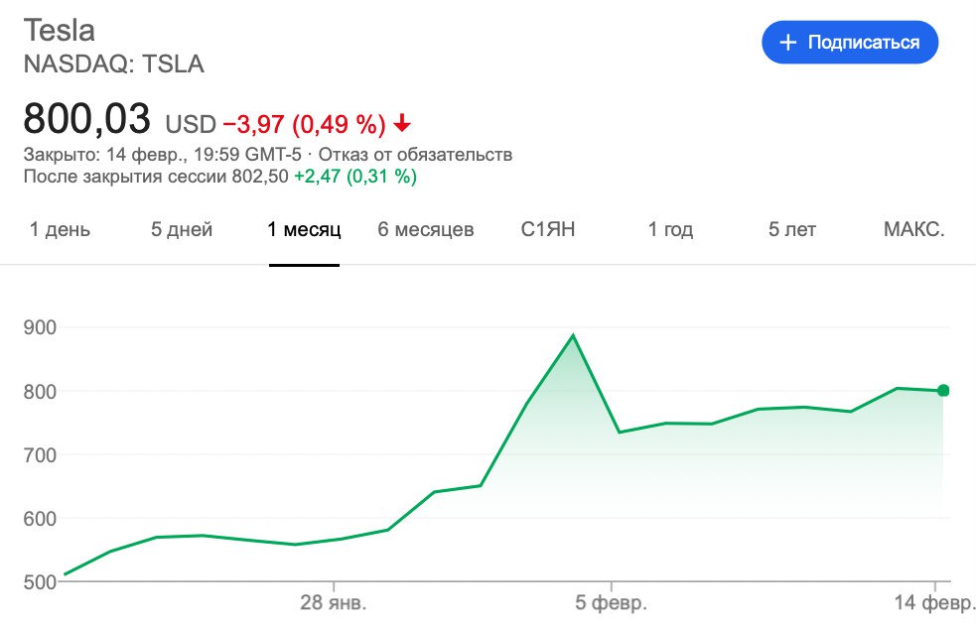Select the 5 дней range tab
The width and height of the screenshot is (976, 624).
coord(182,230)
